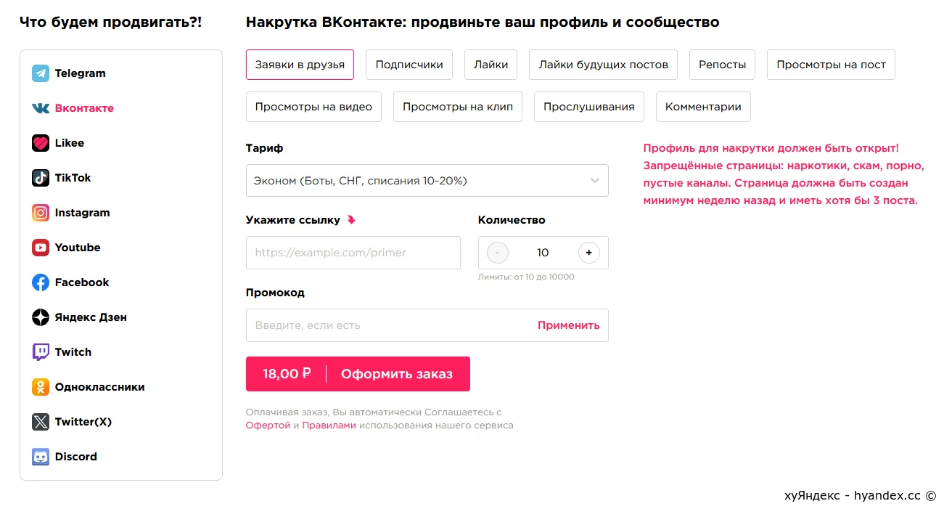Switch to the Подписчики tab
Screen dimensions: 944x509
409,65
